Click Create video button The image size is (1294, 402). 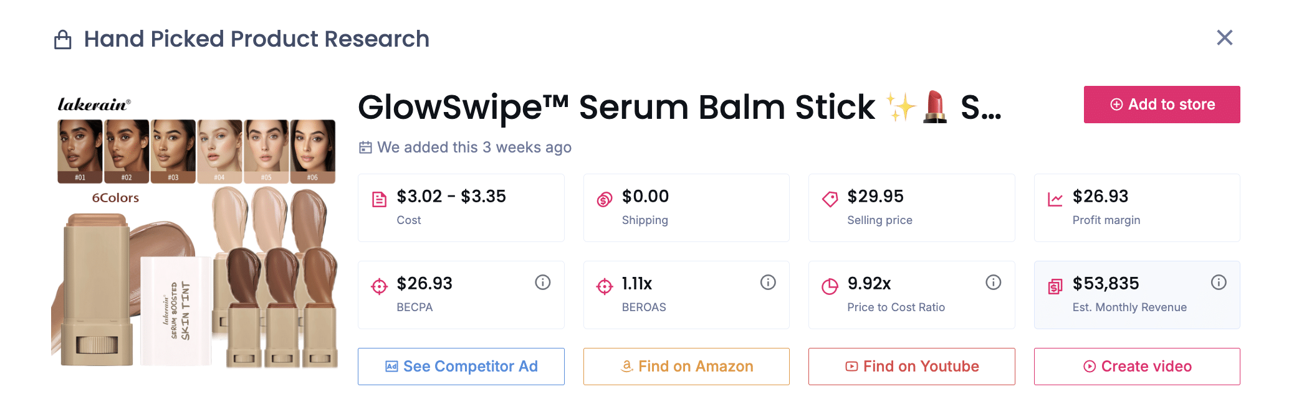click(x=1137, y=367)
